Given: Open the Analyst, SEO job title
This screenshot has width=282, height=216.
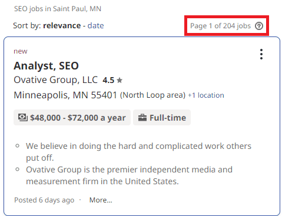Looking at the screenshot, I should pos(46,66).
